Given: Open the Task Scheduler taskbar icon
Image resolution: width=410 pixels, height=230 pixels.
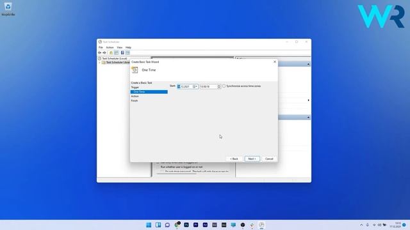Looking at the screenshot, I should point(261,225).
